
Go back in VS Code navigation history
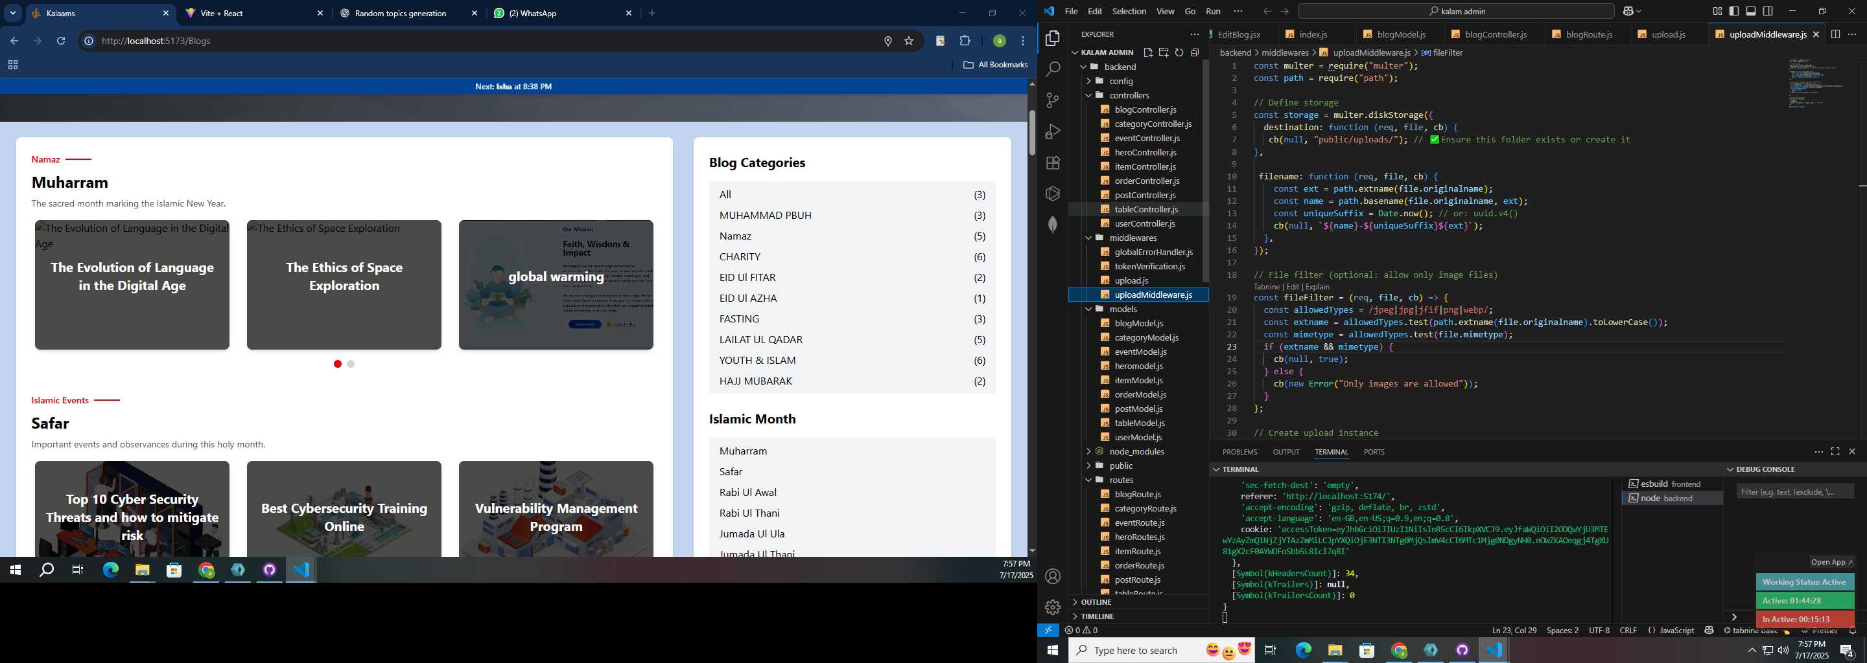1267,11
